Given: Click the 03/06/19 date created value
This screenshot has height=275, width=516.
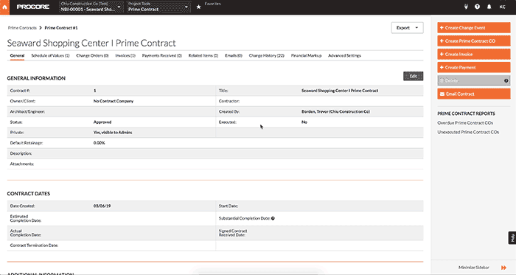Looking at the screenshot, I should pos(102,206).
